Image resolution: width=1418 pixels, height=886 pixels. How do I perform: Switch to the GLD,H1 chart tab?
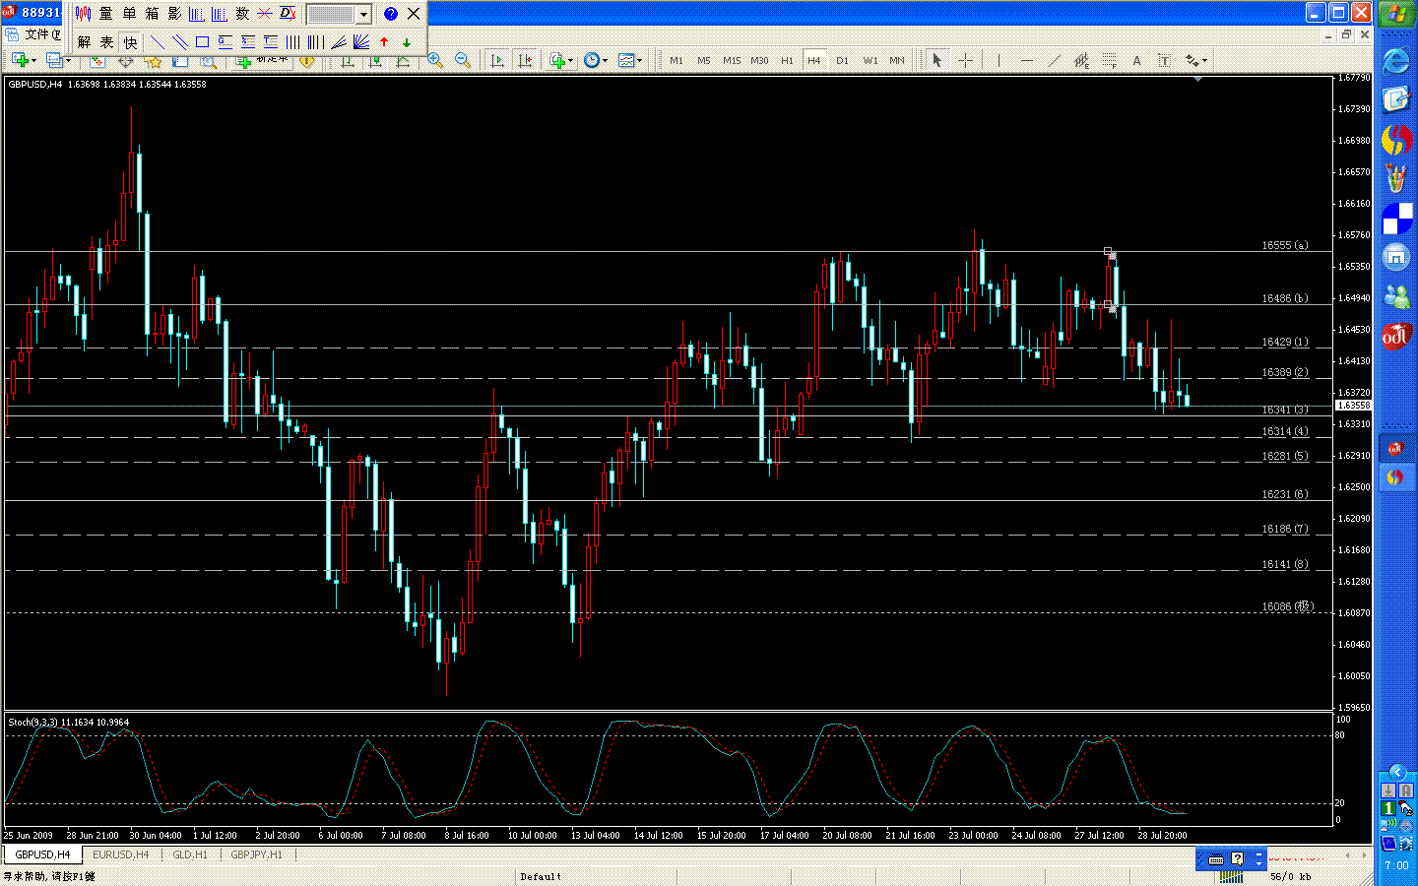tap(190, 854)
